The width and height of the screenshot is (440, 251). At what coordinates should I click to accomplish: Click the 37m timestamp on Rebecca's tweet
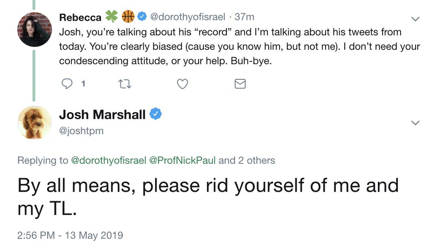pyautogui.click(x=245, y=17)
